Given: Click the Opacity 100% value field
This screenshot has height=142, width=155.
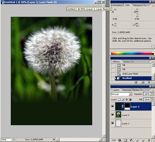Looking at the screenshot, I should point(147,94).
